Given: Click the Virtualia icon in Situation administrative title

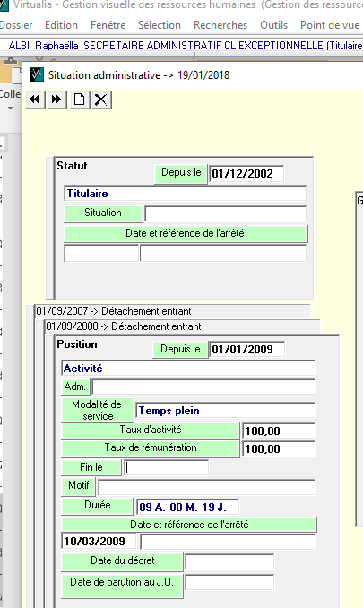Looking at the screenshot, I should point(37,74).
